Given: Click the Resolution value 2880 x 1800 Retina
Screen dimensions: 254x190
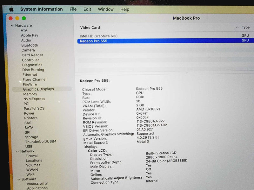Looking at the screenshot, I should 162,157.
